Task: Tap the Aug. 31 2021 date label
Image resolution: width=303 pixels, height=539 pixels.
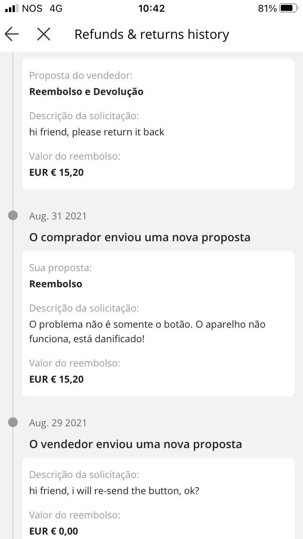Action: pos(58,216)
